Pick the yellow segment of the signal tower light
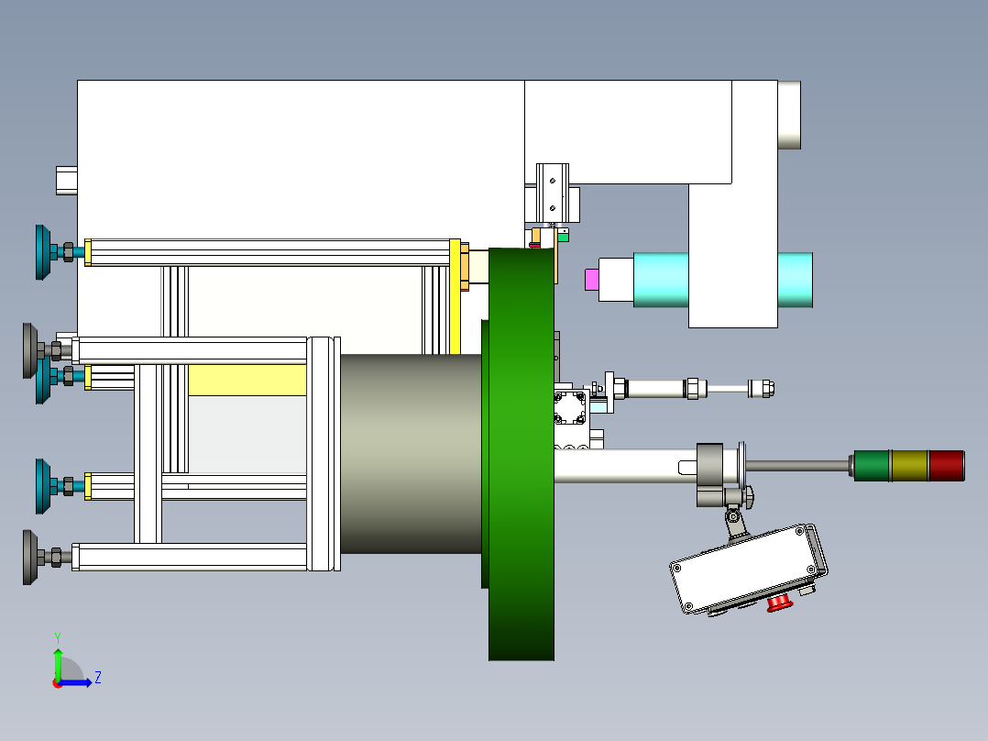This screenshot has height=741, width=988. 909,465
